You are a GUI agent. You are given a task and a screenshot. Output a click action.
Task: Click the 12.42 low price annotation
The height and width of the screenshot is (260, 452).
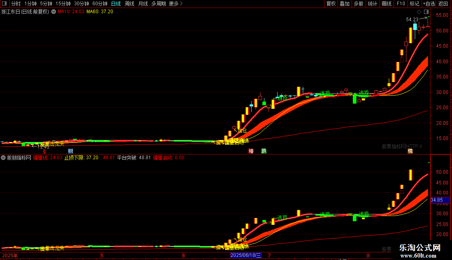(x=44, y=147)
